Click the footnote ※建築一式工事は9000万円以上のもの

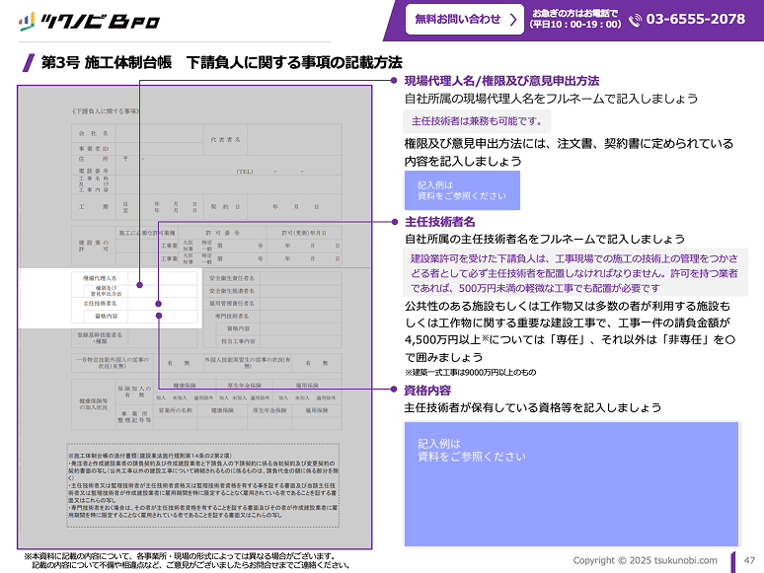click(x=470, y=373)
